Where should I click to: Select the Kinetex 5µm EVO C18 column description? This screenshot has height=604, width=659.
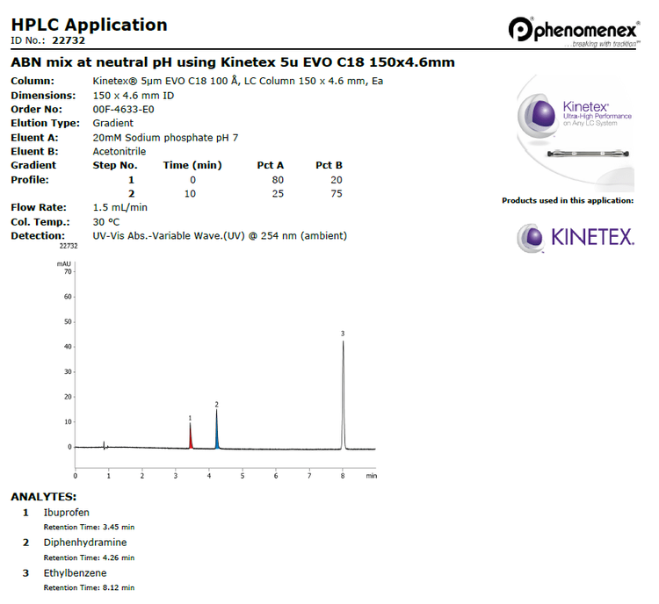[x=238, y=81]
